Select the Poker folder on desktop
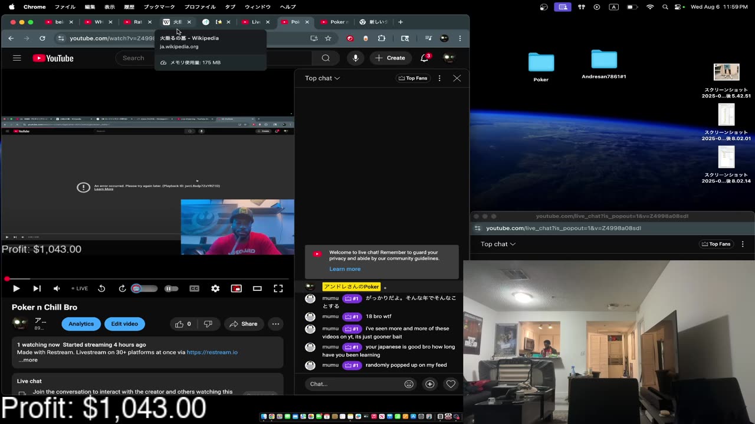The image size is (755, 424). pyautogui.click(x=541, y=67)
